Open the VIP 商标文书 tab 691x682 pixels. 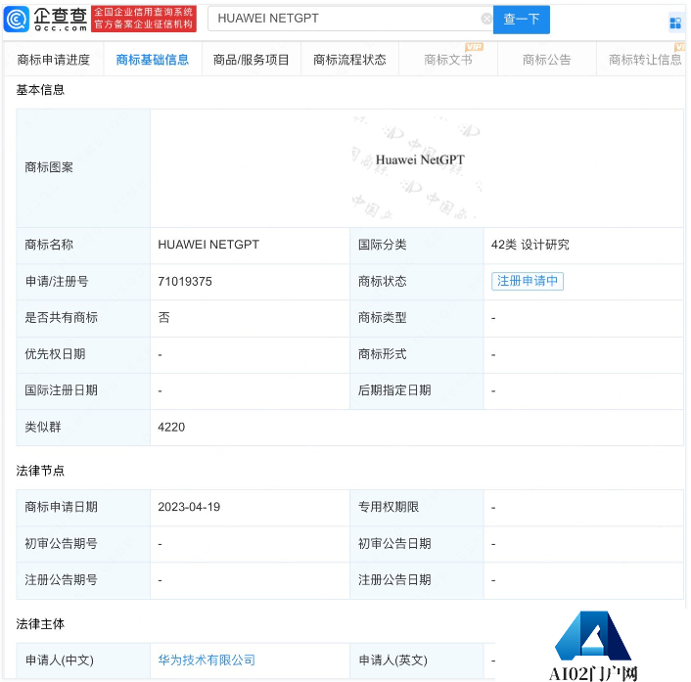(x=448, y=60)
